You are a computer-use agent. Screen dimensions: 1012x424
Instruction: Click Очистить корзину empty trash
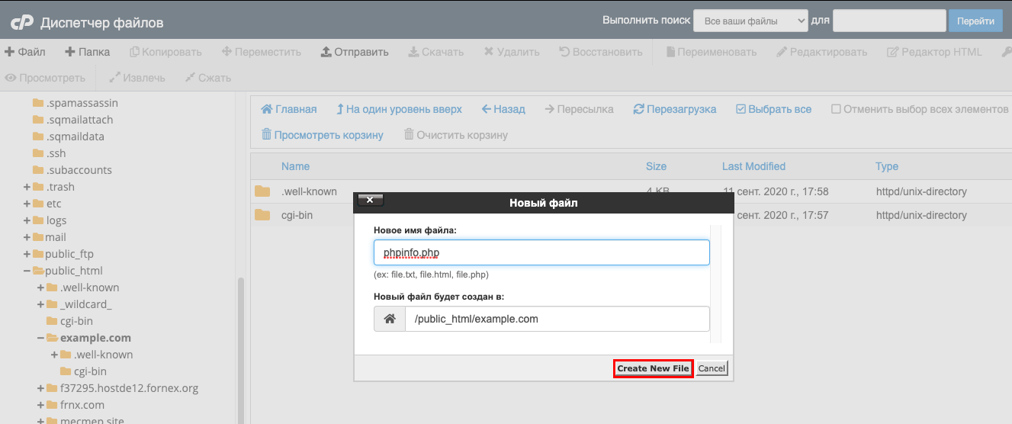pyautogui.click(x=456, y=134)
